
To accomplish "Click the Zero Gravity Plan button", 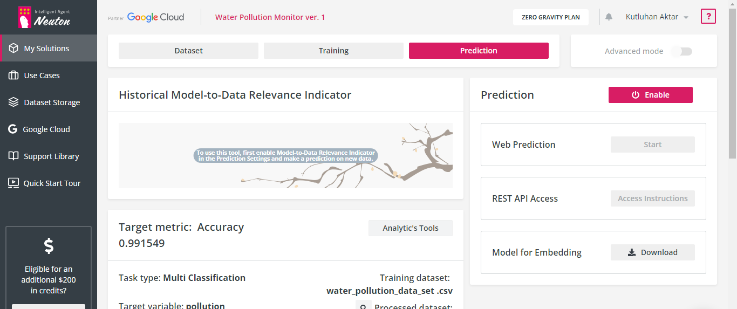I will pyautogui.click(x=550, y=17).
